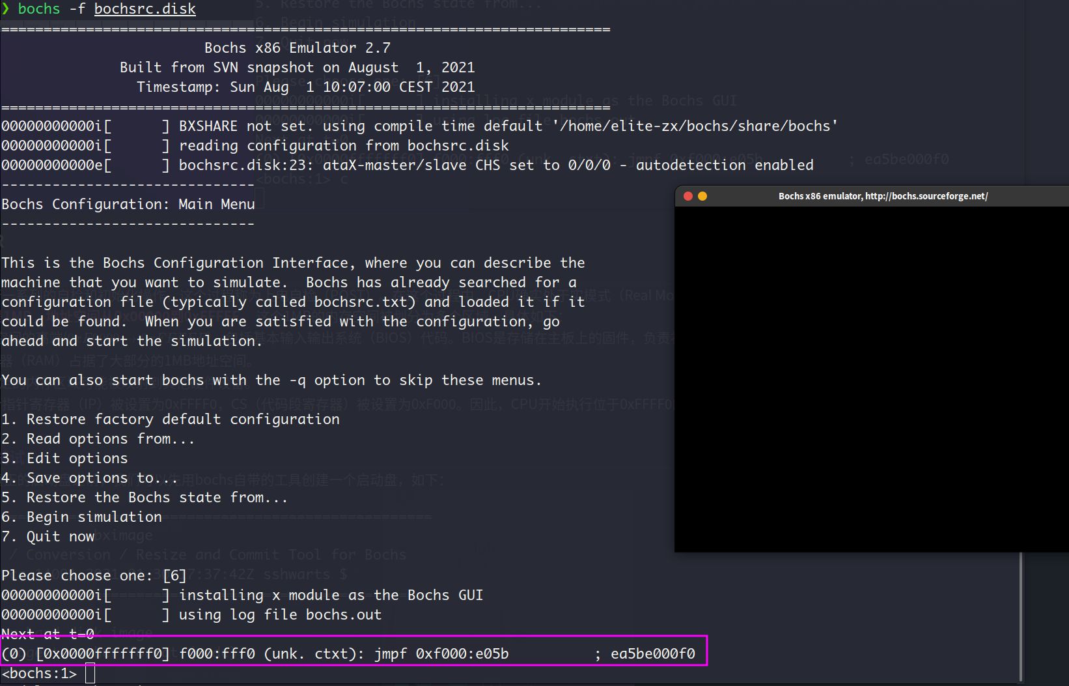Click '1. Restore factory default configuration'

pyautogui.click(x=171, y=420)
